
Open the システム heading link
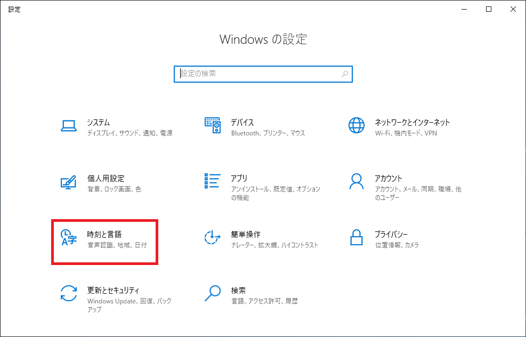pyautogui.click(x=98, y=122)
